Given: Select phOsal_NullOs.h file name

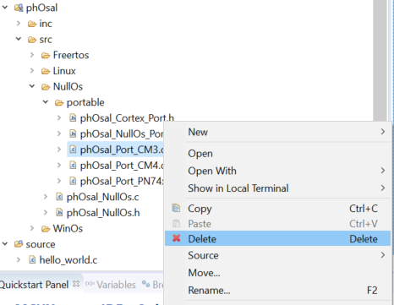Looking at the screenshot, I should 103,213.
